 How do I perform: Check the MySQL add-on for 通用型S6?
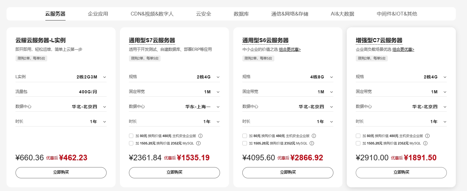(245, 143)
